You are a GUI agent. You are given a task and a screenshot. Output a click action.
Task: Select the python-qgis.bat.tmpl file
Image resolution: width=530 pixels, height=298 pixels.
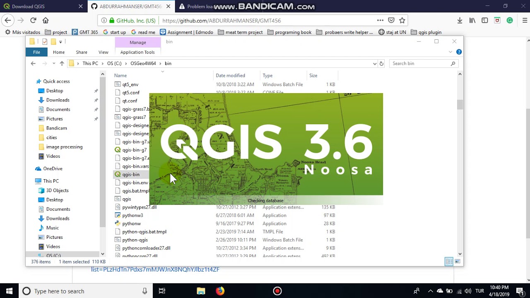144,232
